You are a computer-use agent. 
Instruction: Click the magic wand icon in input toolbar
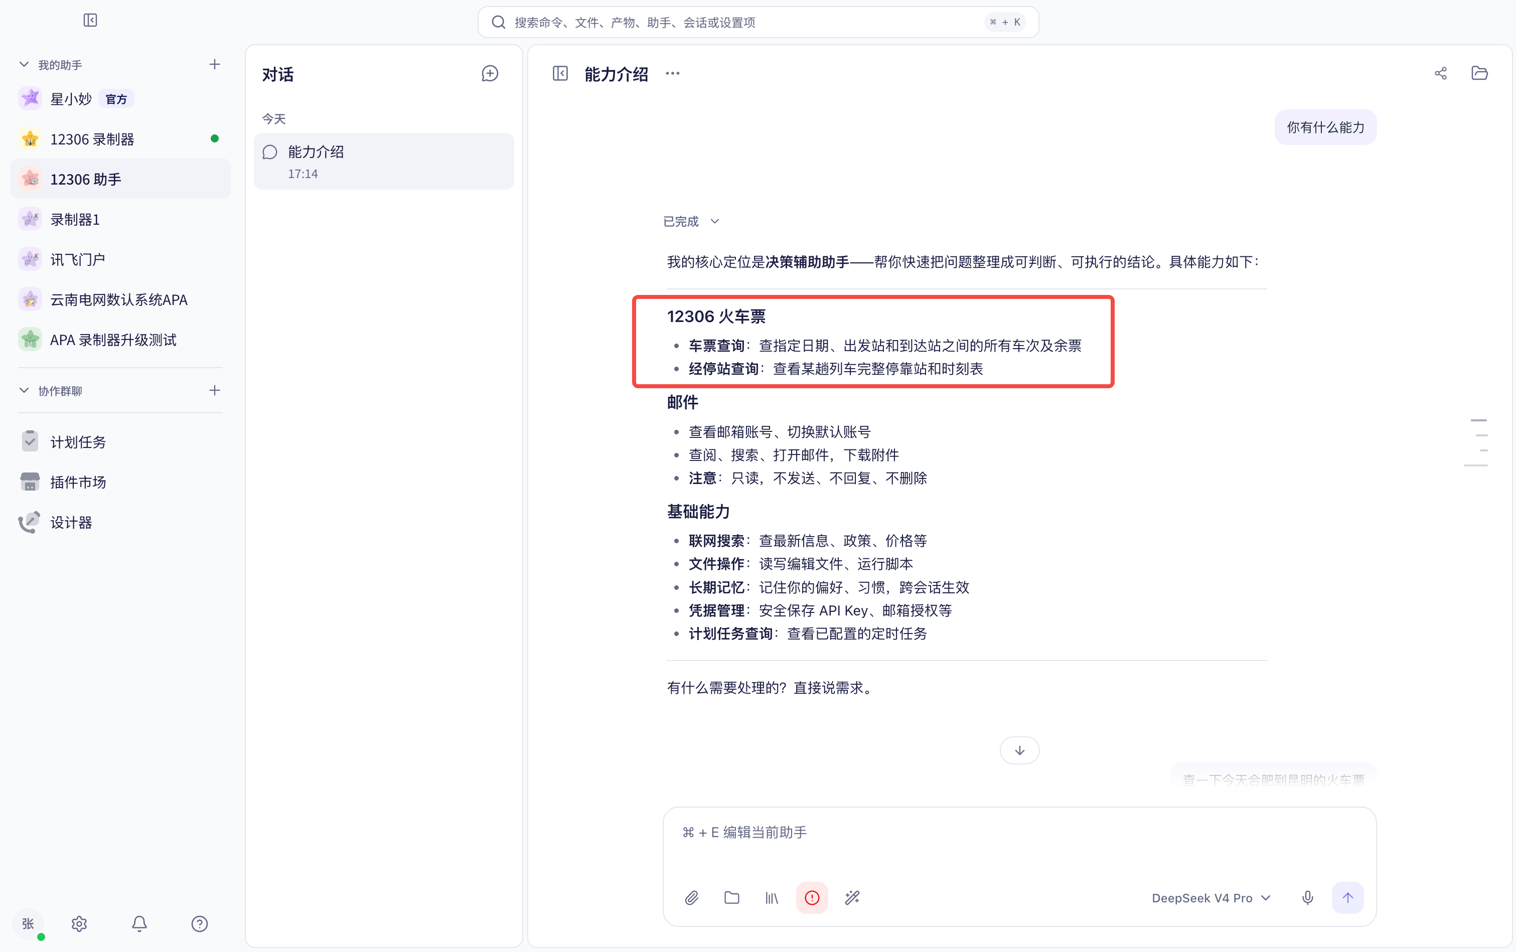(x=852, y=897)
